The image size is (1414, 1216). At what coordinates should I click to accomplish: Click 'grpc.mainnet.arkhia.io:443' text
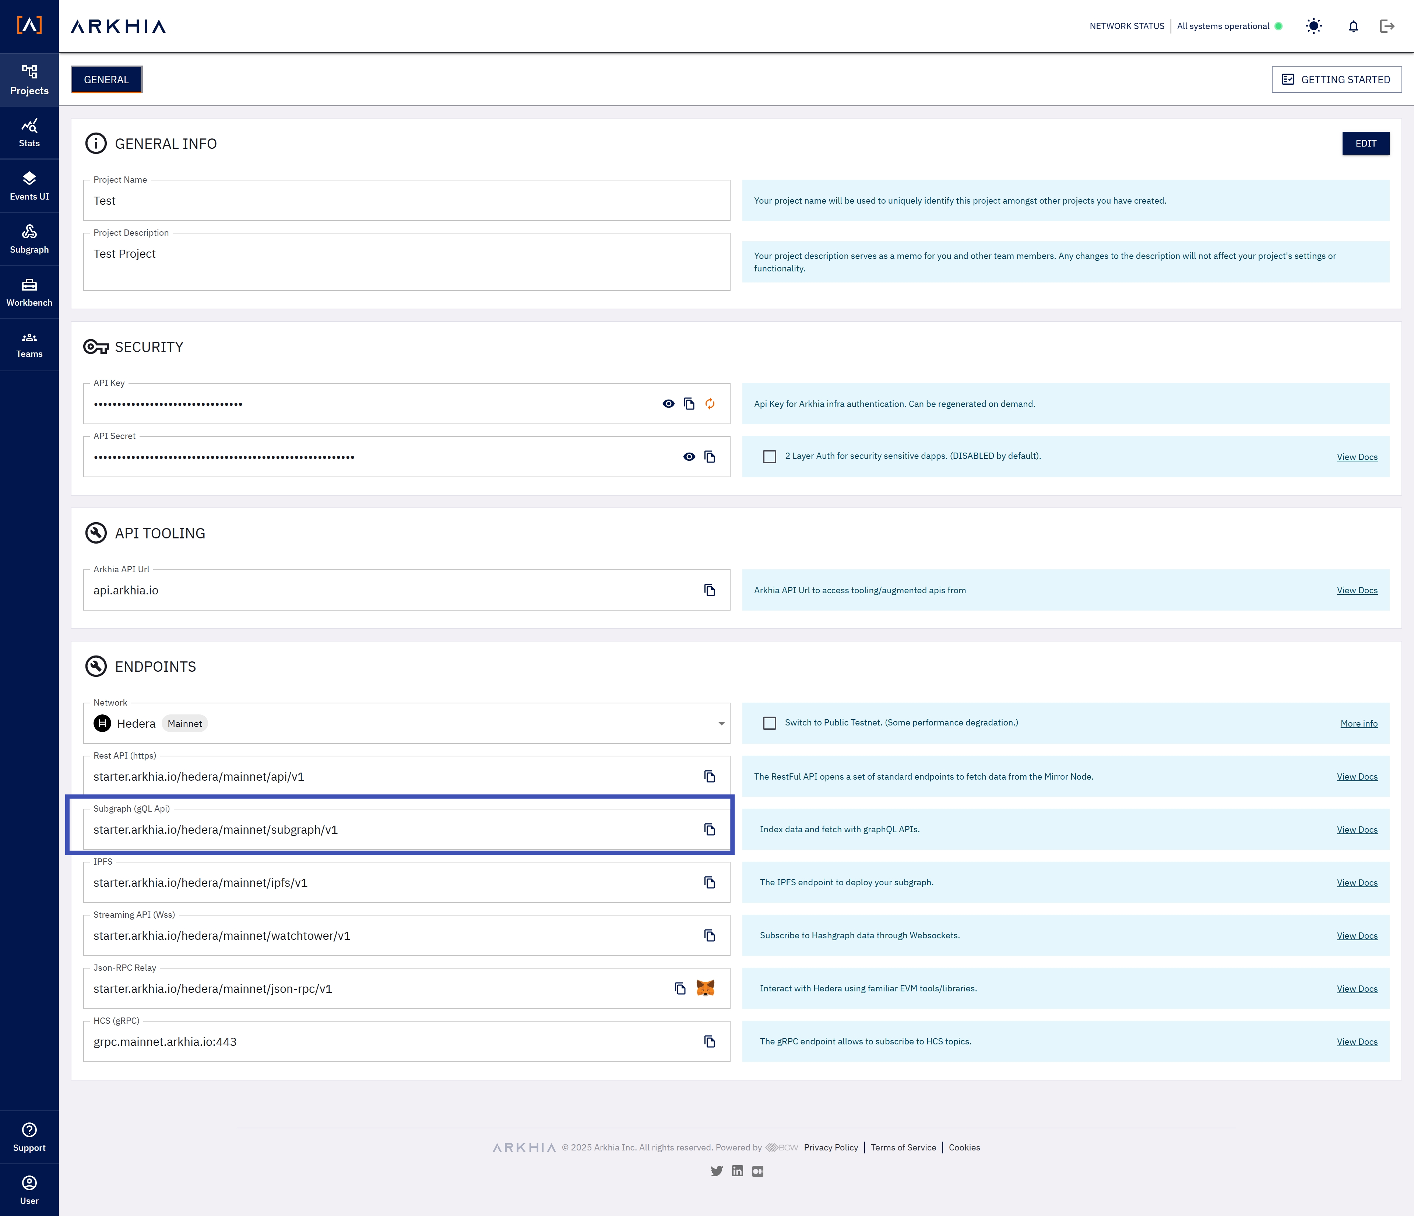tap(165, 1042)
